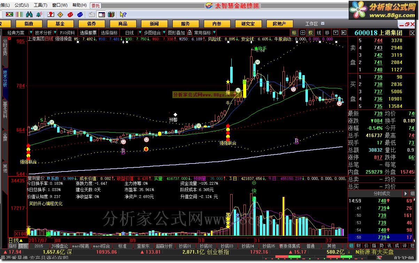Select the 要涨停集成 indicator tab
The image size is (419, 263).
pyautogui.click(x=289, y=246)
